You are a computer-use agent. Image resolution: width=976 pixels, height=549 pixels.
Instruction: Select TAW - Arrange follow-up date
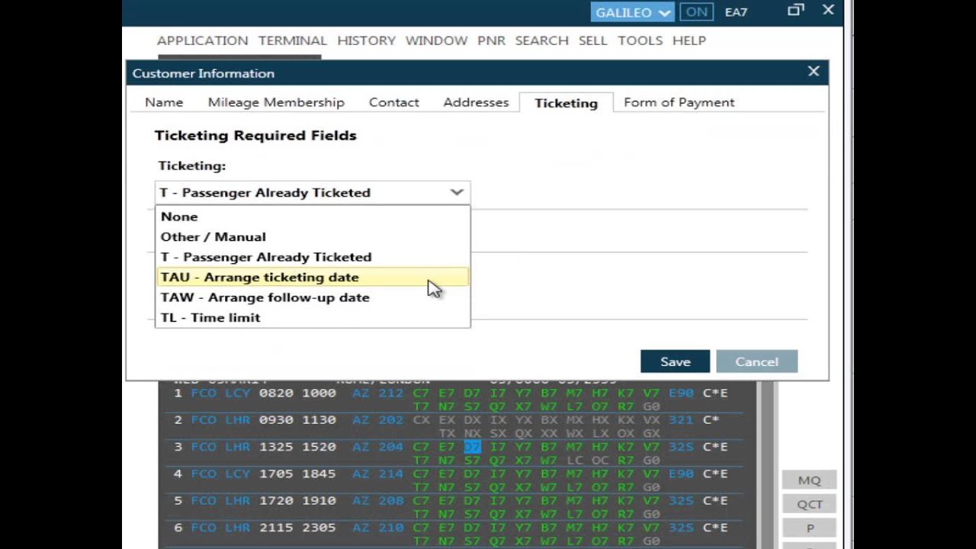point(313,297)
